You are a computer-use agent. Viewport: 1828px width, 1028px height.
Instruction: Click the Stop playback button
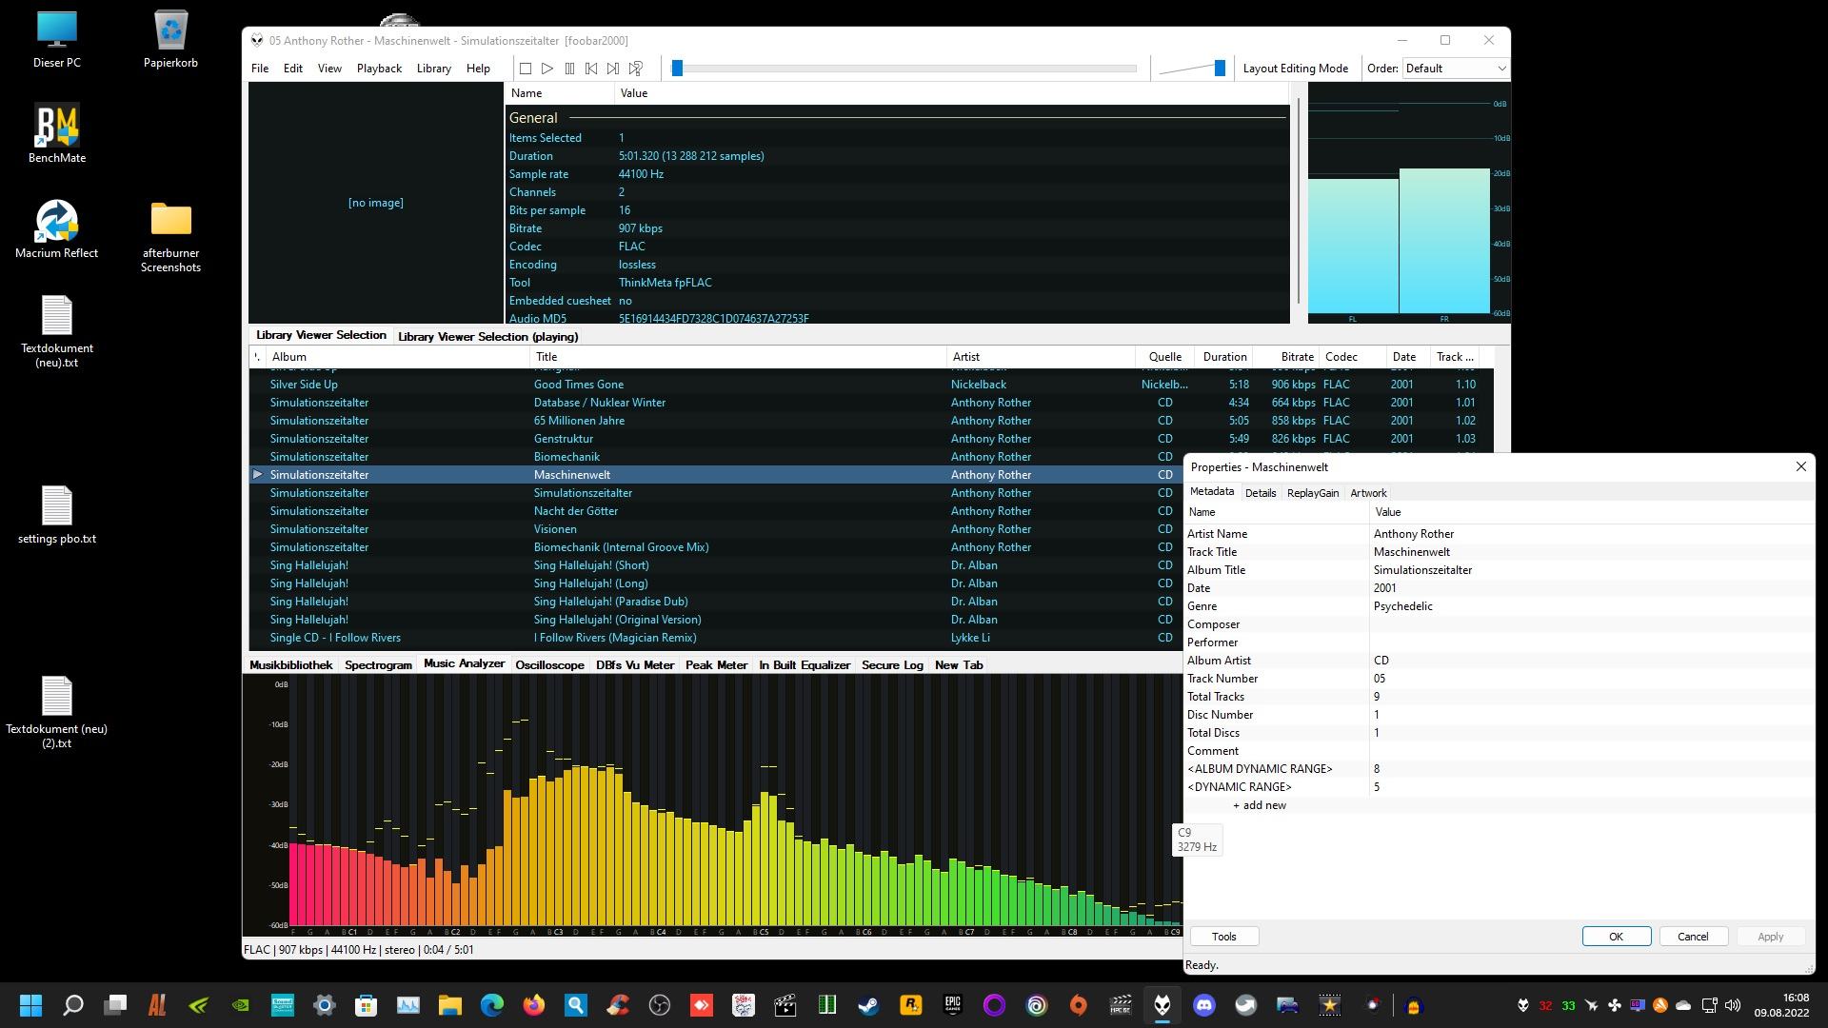coord(525,69)
